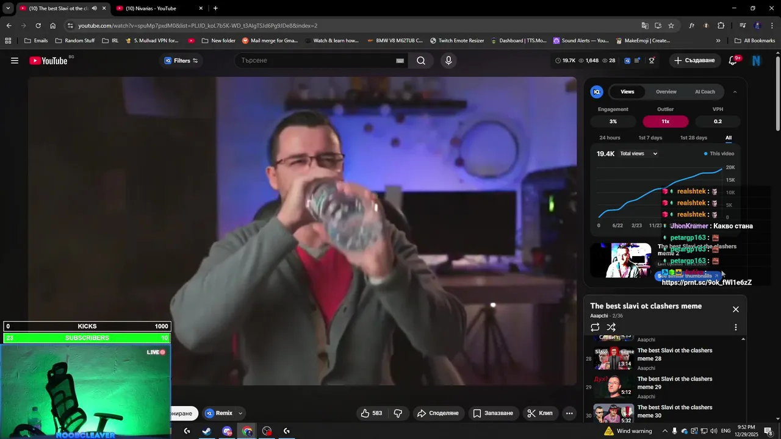Click the vidIQ trophy icon in the header

pos(652,60)
